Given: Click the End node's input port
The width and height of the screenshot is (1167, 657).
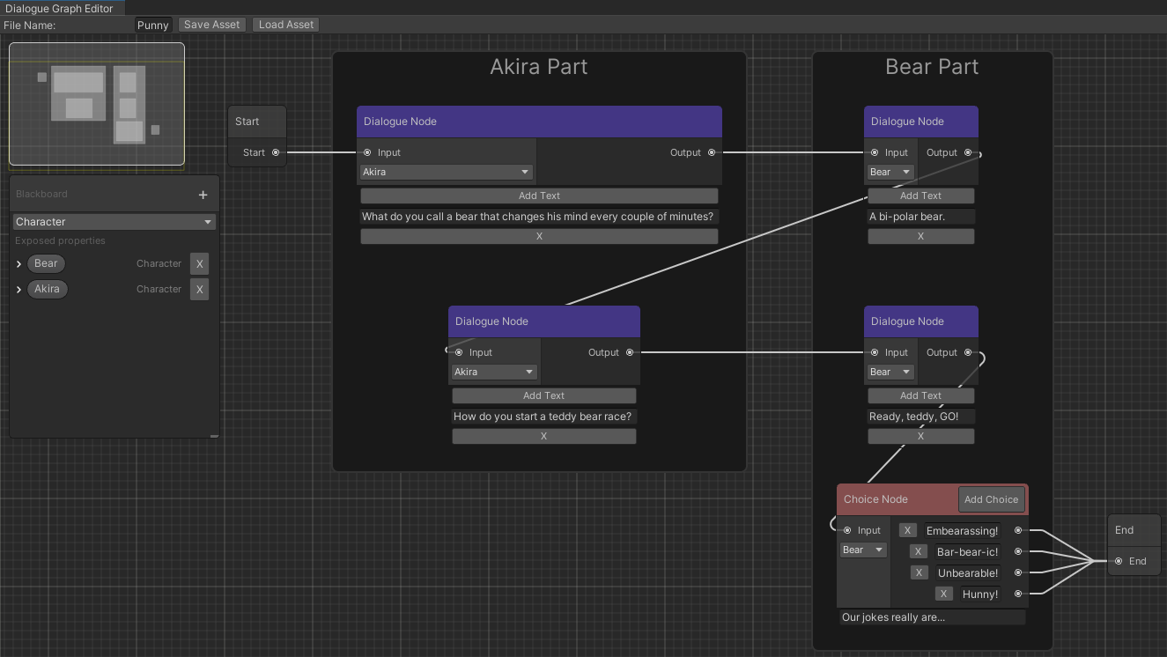Looking at the screenshot, I should [x=1119, y=560].
